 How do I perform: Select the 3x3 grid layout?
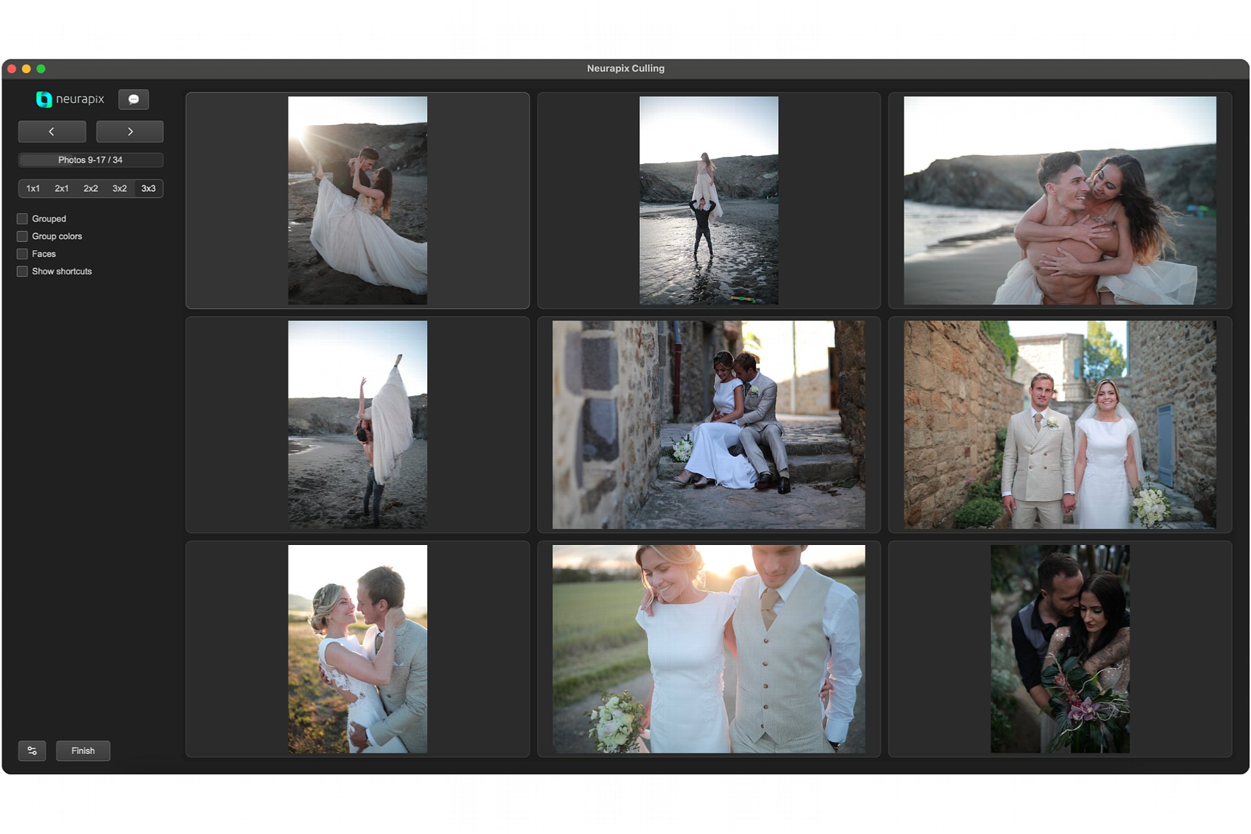pos(148,188)
